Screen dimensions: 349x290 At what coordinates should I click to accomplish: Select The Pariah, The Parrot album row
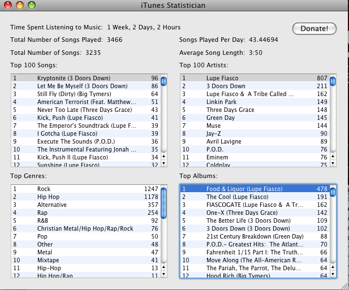255,268
